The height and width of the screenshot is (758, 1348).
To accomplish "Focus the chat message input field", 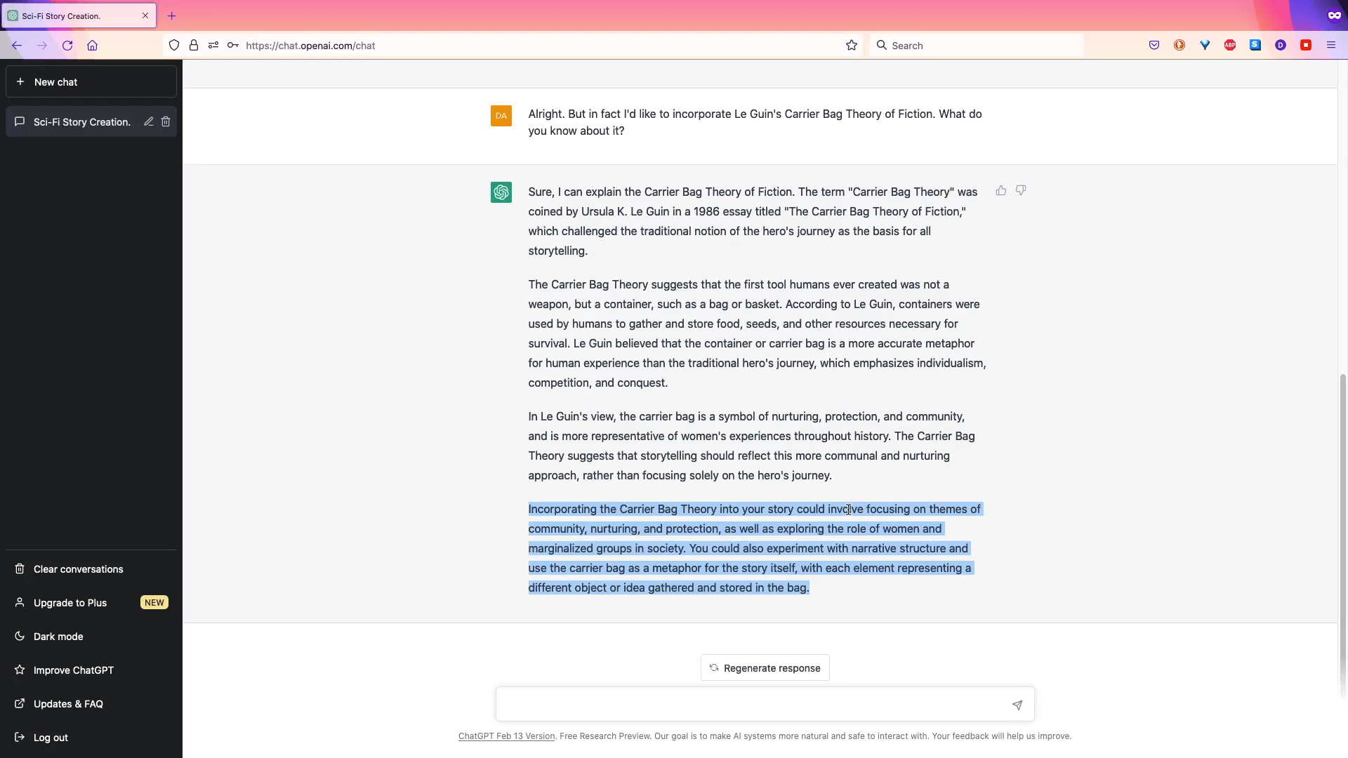I will point(751,704).
